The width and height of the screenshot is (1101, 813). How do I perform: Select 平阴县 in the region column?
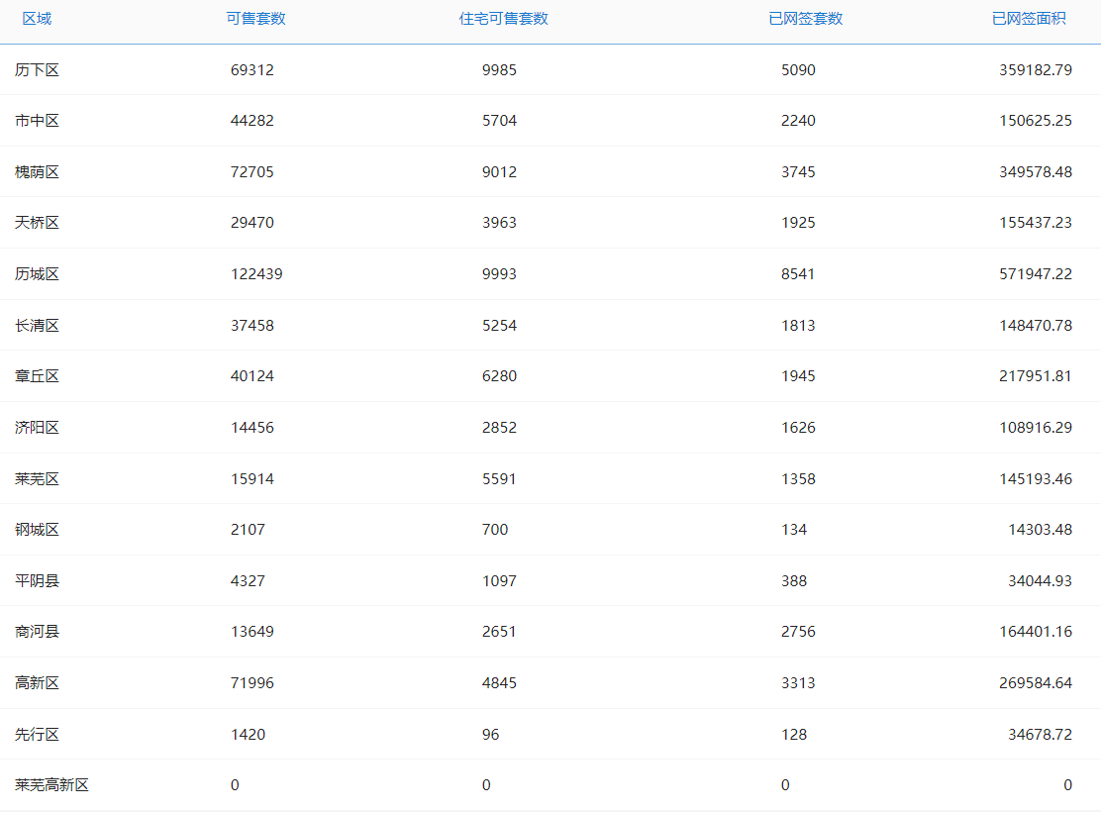[x=37, y=580]
